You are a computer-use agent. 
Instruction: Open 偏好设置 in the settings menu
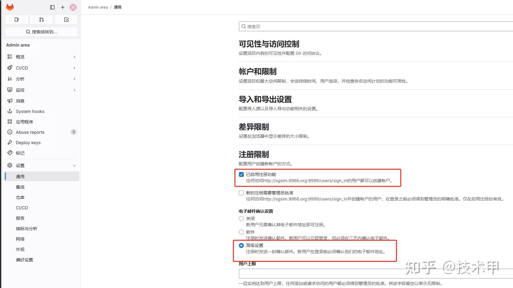coord(24,260)
